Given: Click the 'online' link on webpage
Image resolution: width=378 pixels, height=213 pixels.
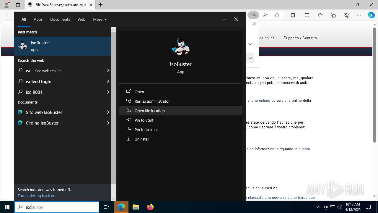Looking at the screenshot, I should tap(264, 100).
